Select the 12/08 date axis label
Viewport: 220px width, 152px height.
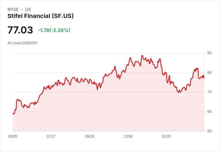pyautogui.click(x=128, y=136)
